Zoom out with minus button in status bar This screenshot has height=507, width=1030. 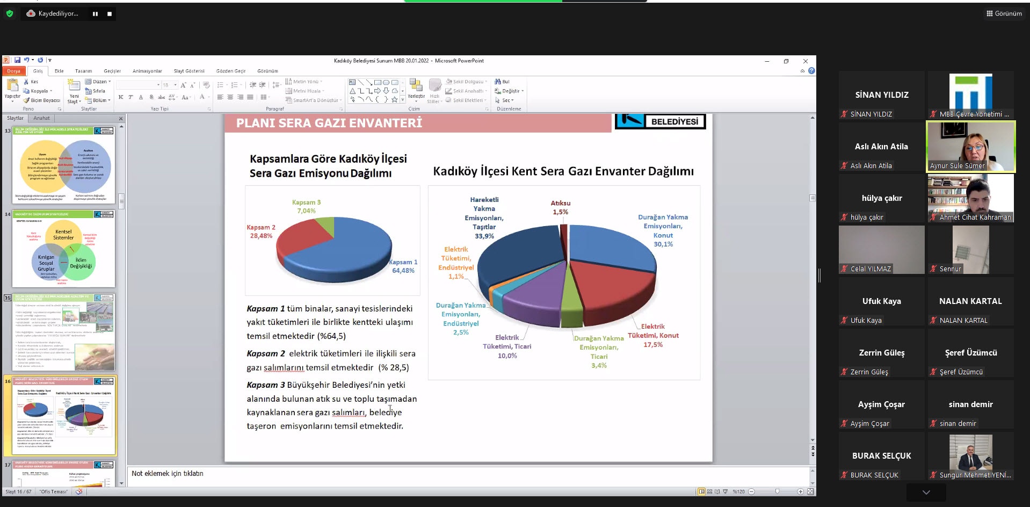pos(751,491)
